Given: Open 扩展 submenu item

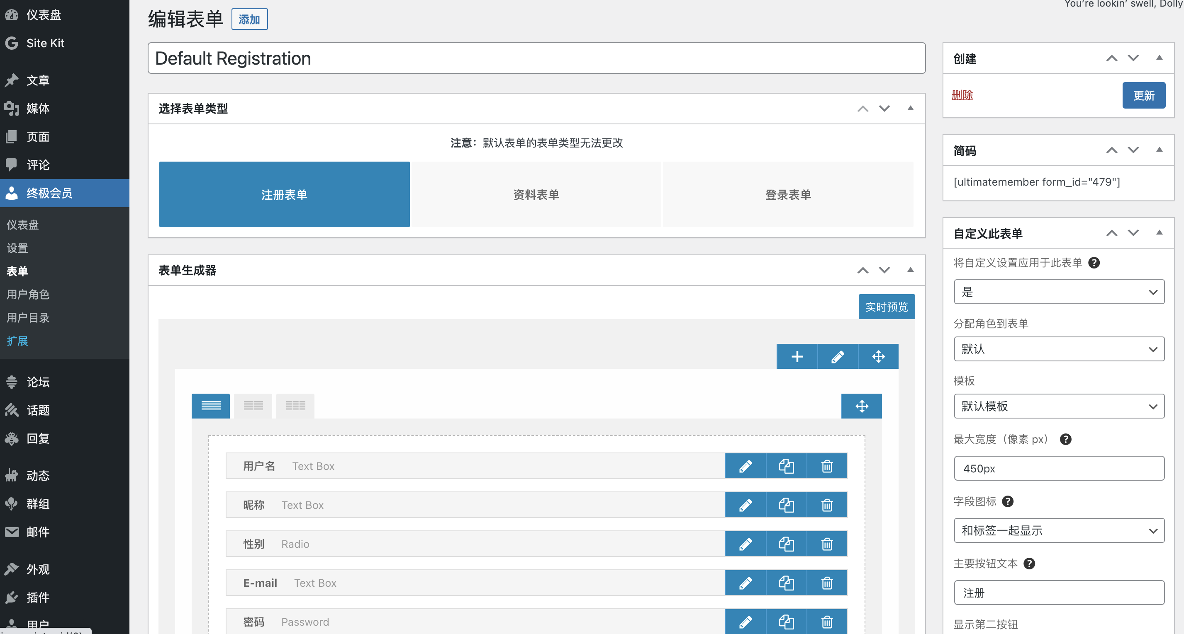Looking at the screenshot, I should point(17,341).
